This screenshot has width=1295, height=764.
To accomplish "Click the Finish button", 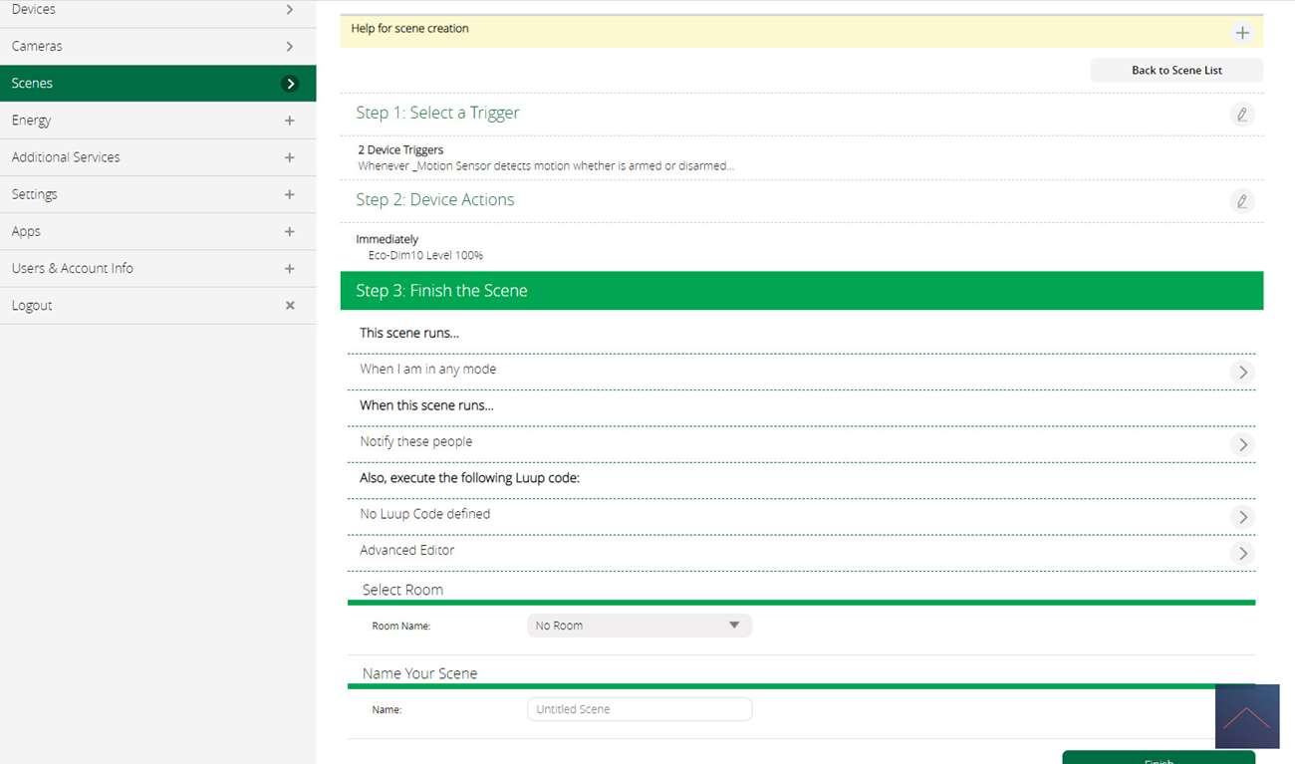I will pos(1158,759).
